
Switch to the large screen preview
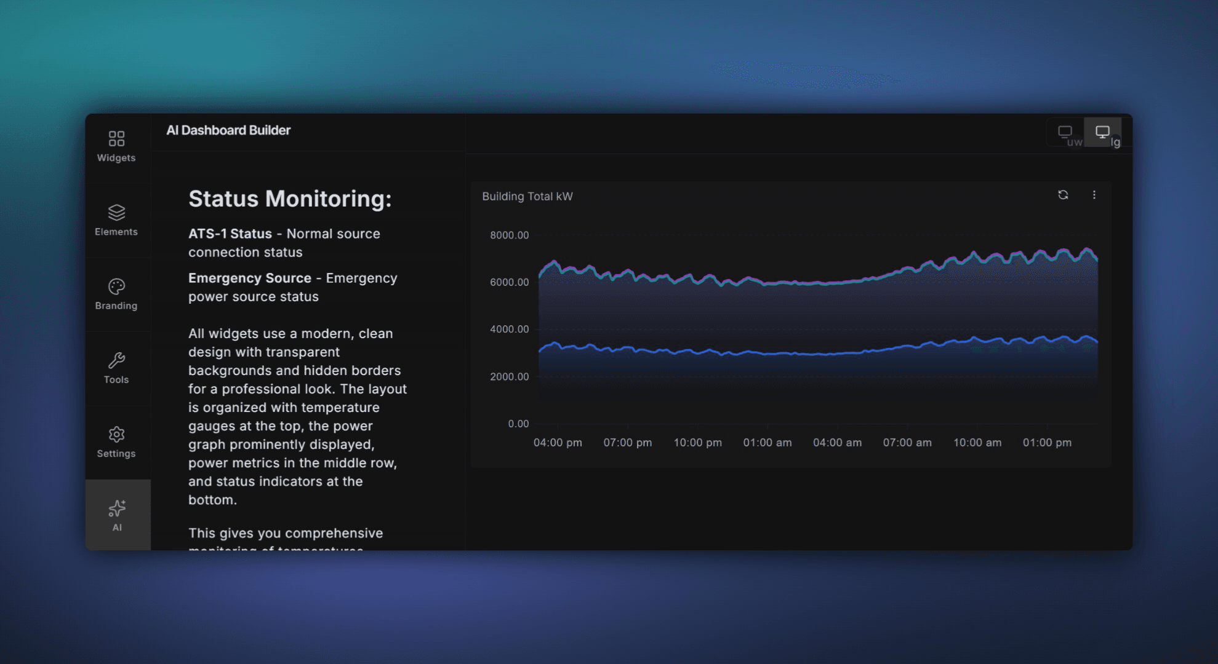(1102, 132)
